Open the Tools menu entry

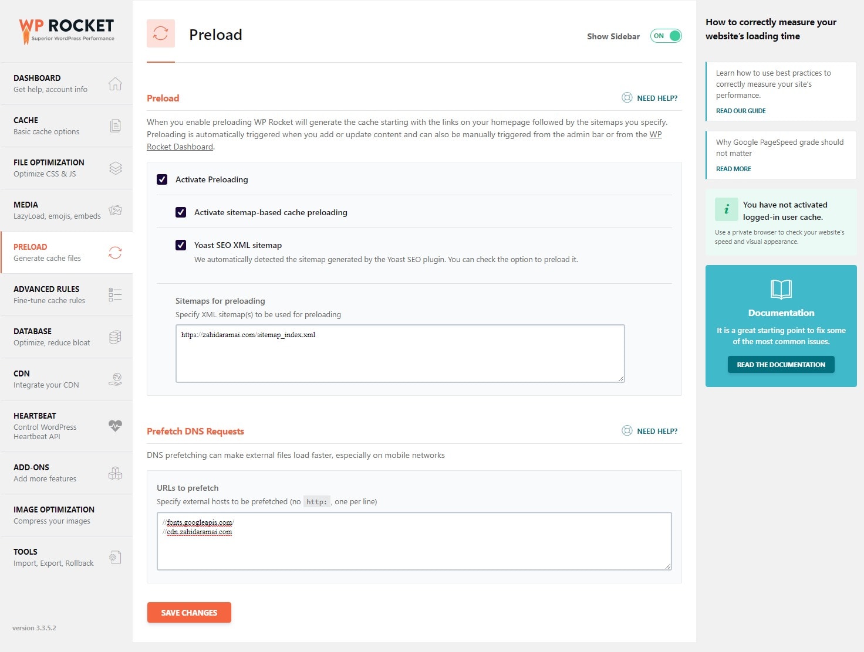53,557
